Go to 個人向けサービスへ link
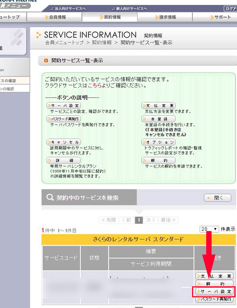This screenshot has width=237, height=308. [x=129, y=8]
